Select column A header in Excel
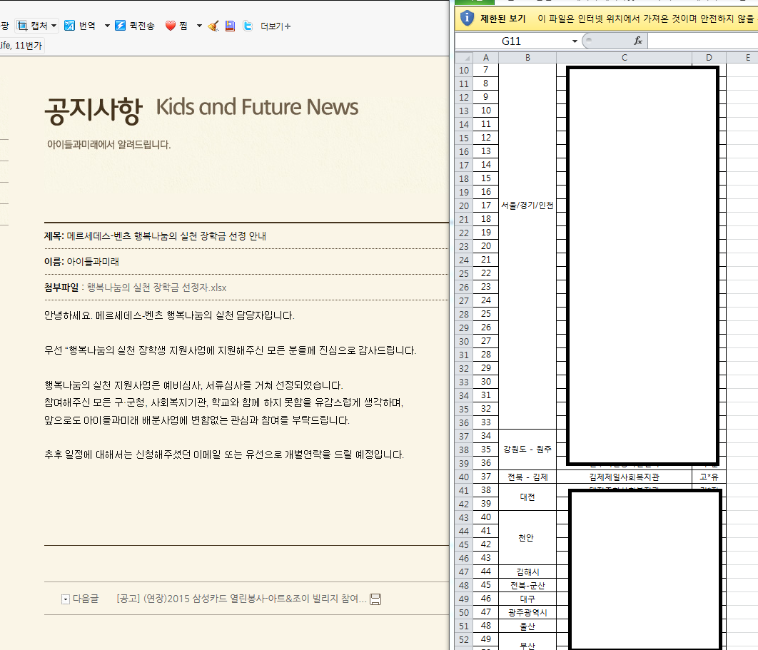 486,58
